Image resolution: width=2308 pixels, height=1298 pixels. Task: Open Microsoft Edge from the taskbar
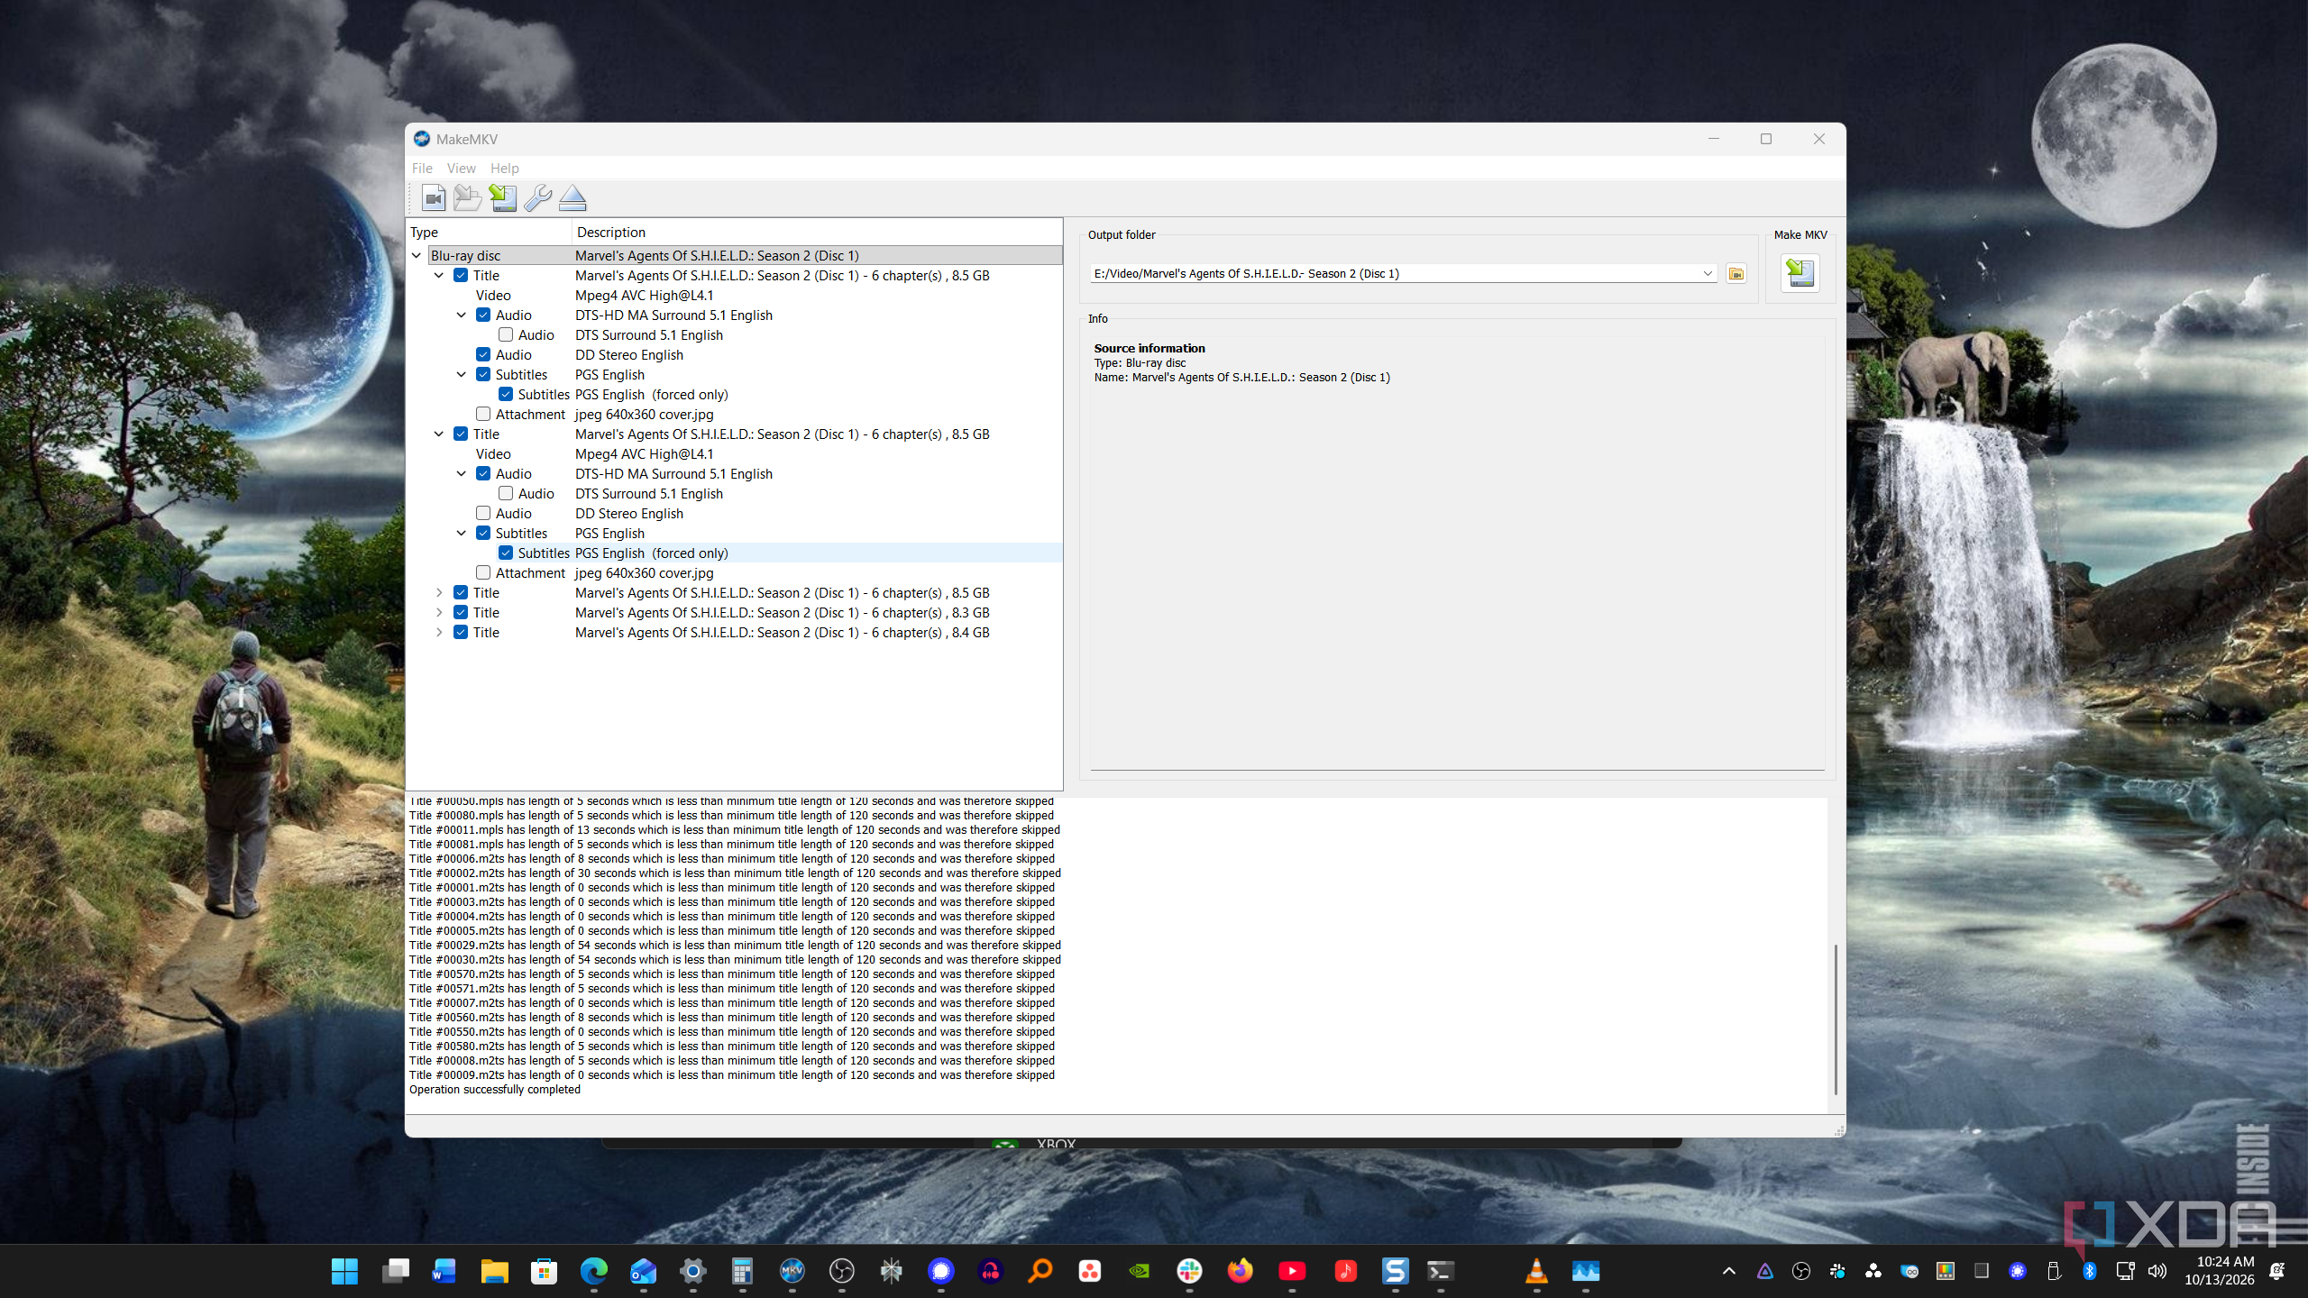(593, 1271)
